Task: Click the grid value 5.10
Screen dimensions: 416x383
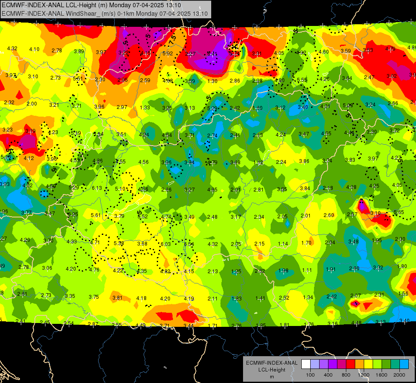Action: (120, 189)
